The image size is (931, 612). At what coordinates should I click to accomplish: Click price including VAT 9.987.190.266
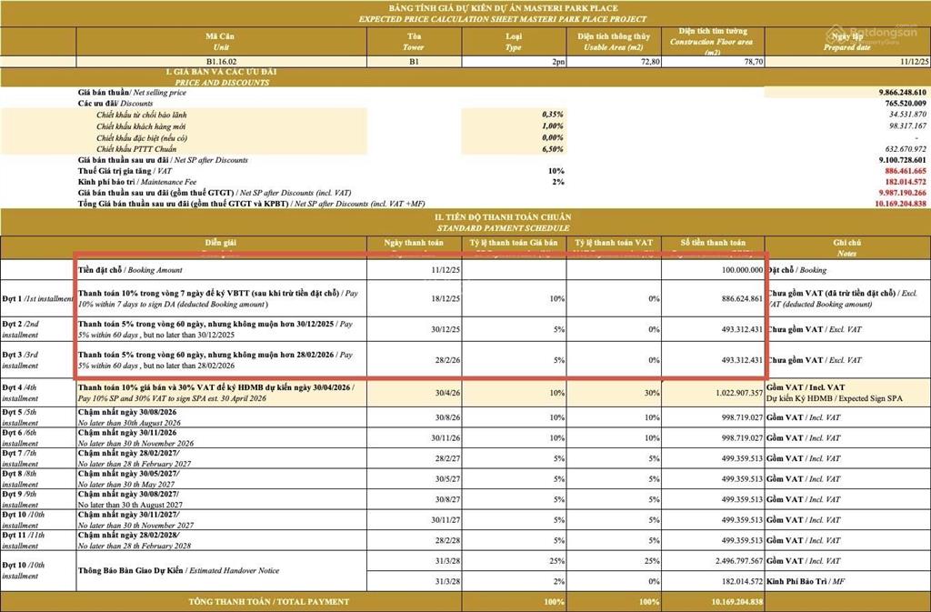click(x=903, y=193)
